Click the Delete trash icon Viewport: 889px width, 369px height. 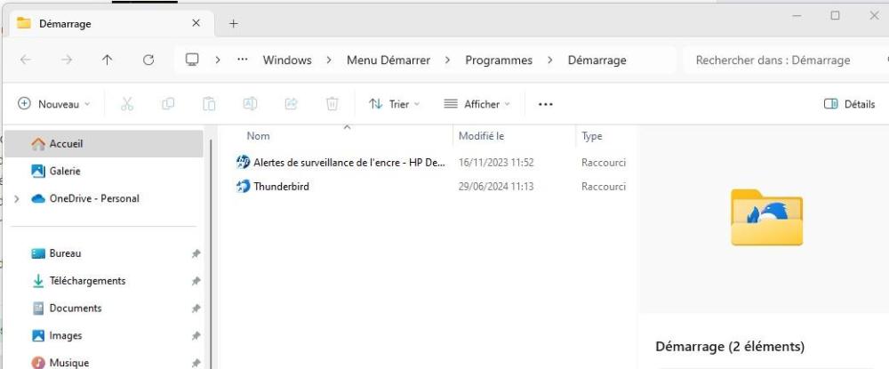coord(332,104)
